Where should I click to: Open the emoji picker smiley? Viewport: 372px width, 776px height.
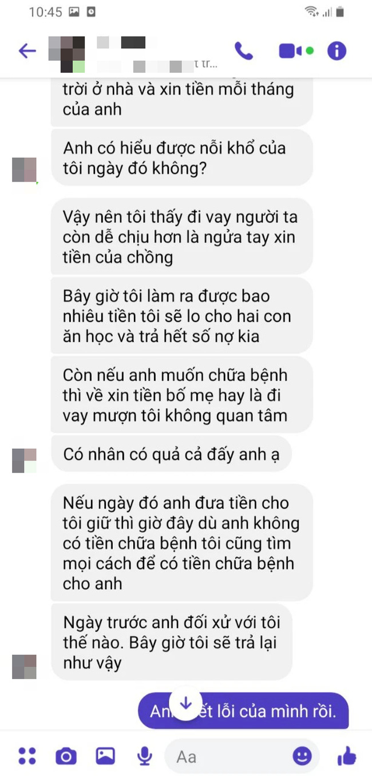coord(303,756)
